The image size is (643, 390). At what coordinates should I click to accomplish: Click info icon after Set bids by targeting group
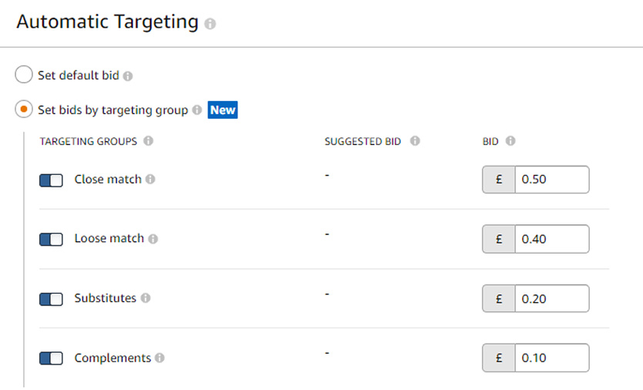click(x=197, y=109)
